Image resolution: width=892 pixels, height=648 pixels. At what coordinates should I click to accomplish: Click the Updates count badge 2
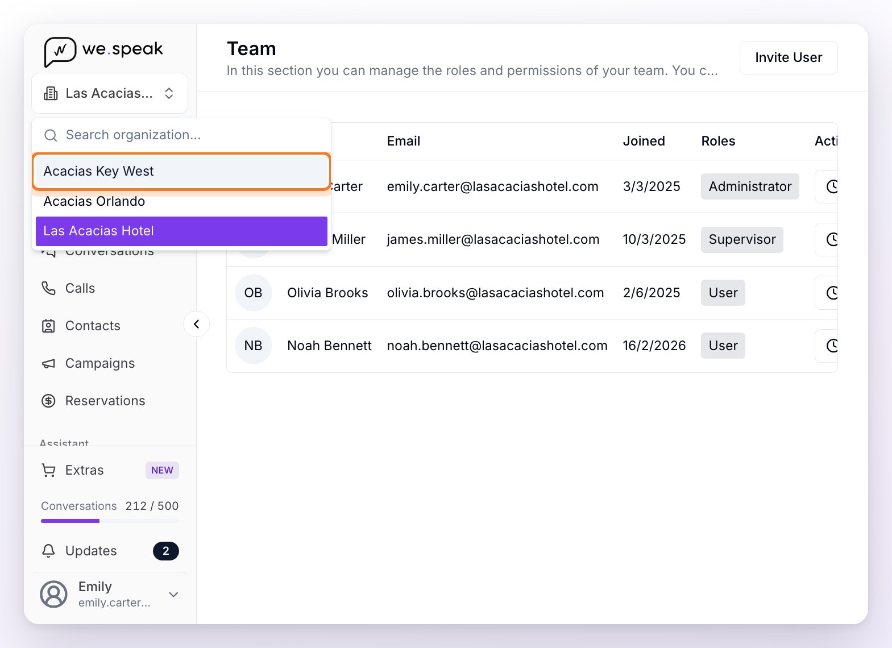point(166,551)
